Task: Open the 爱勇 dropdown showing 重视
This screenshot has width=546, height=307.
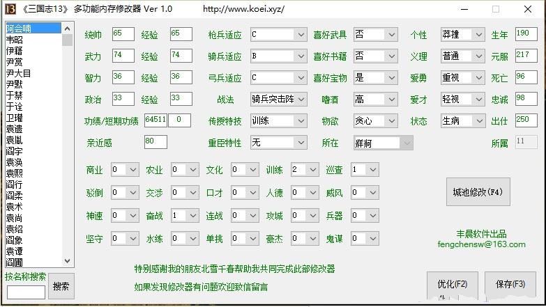Action: 462,78
